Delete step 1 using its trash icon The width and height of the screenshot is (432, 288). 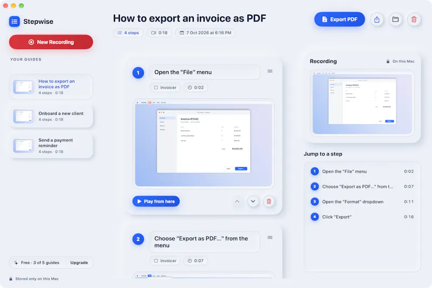[x=269, y=201]
